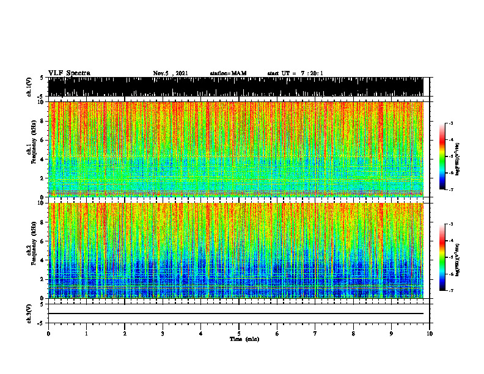
Task: Click the ch.1 spectrogram color bar
Action: 442,156
